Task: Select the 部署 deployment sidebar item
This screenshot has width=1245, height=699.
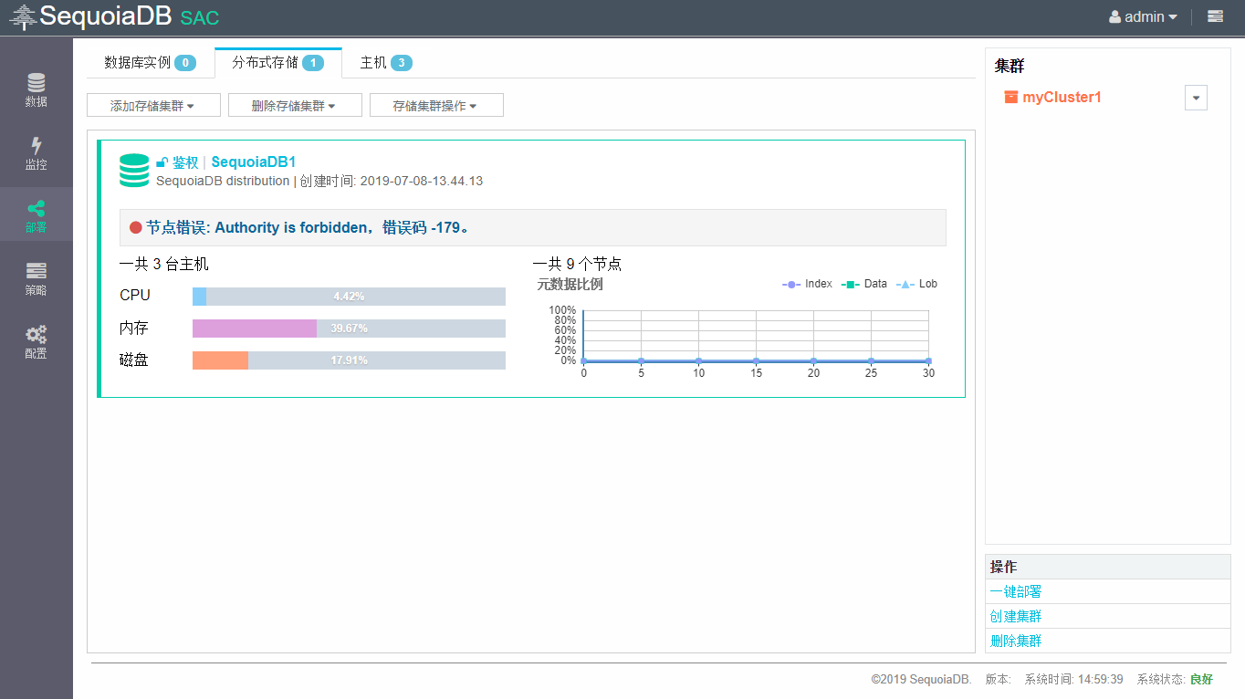Action: [37, 215]
